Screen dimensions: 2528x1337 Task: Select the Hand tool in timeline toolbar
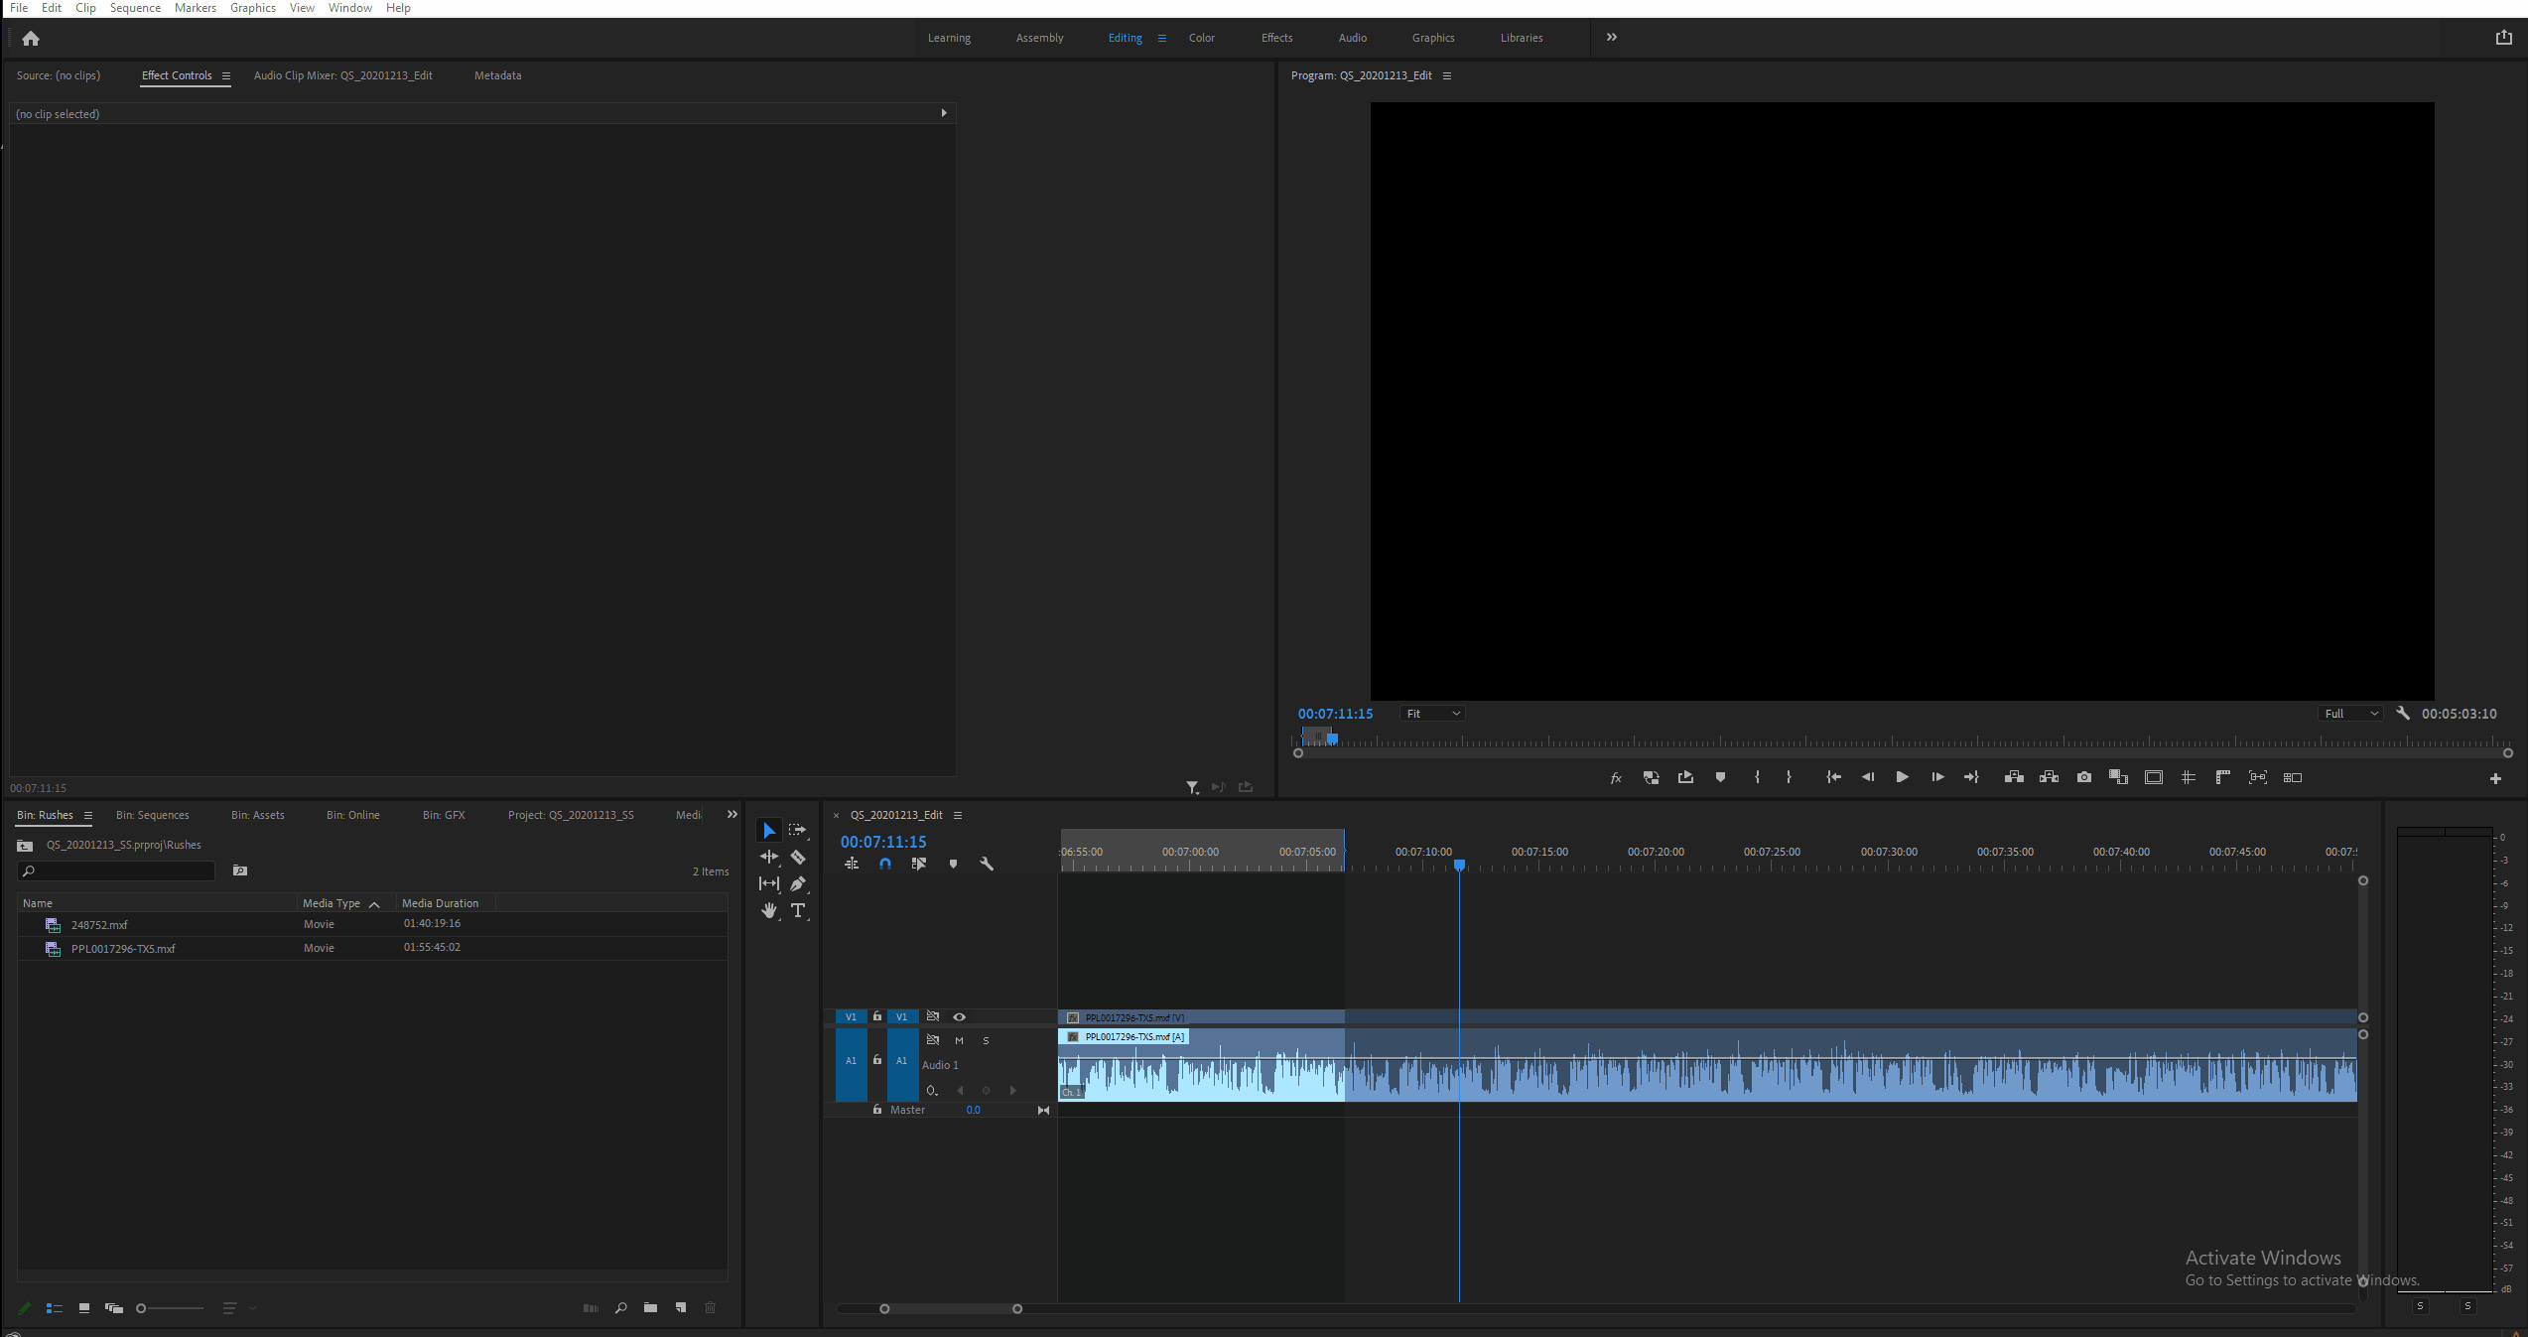[769, 910]
